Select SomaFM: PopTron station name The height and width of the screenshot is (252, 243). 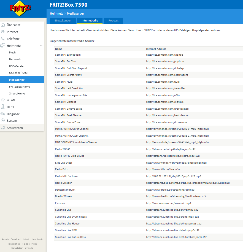tap(66, 61)
